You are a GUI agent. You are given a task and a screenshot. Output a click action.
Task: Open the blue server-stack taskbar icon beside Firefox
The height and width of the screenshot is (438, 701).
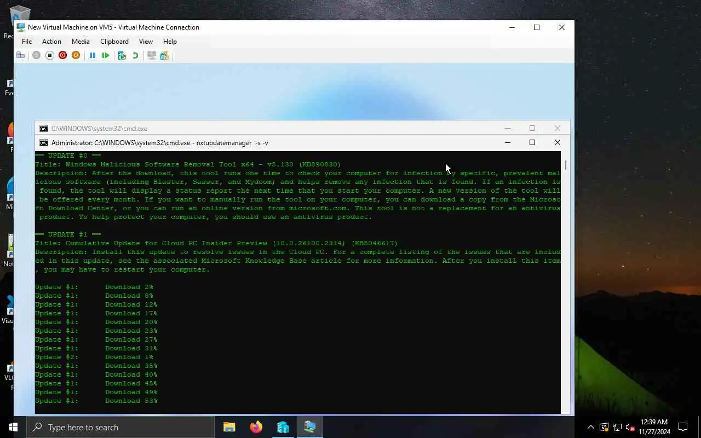point(283,427)
